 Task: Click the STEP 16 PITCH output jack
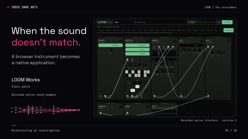pos(127,96)
